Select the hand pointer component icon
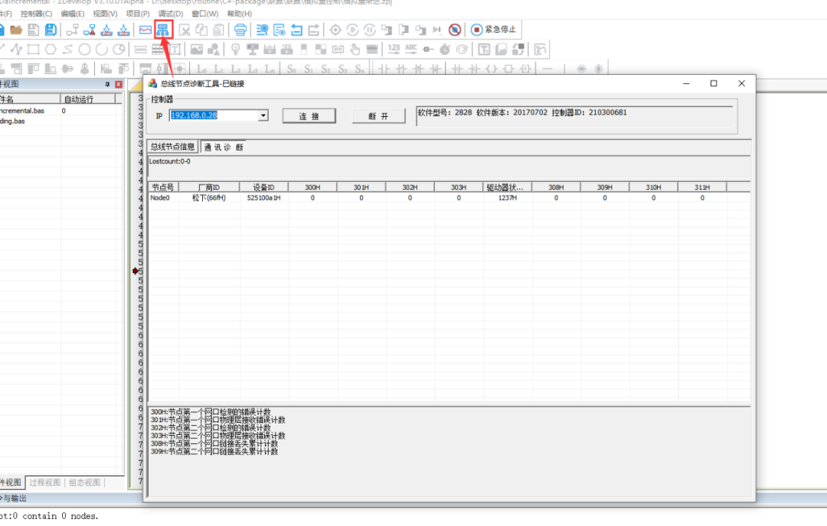 [x=355, y=50]
